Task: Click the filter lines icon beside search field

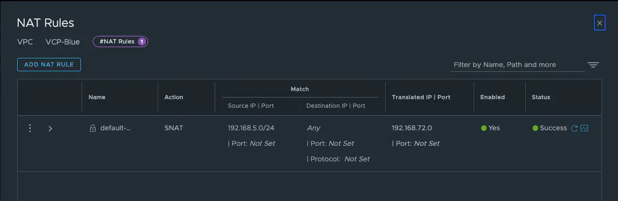Action: 593,65
